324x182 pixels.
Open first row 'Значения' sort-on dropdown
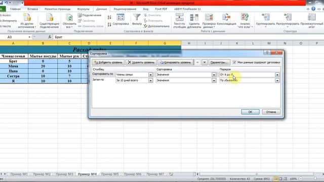pyautogui.click(x=214, y=75)
